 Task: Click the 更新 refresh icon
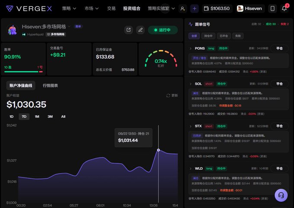pos(168,96)
